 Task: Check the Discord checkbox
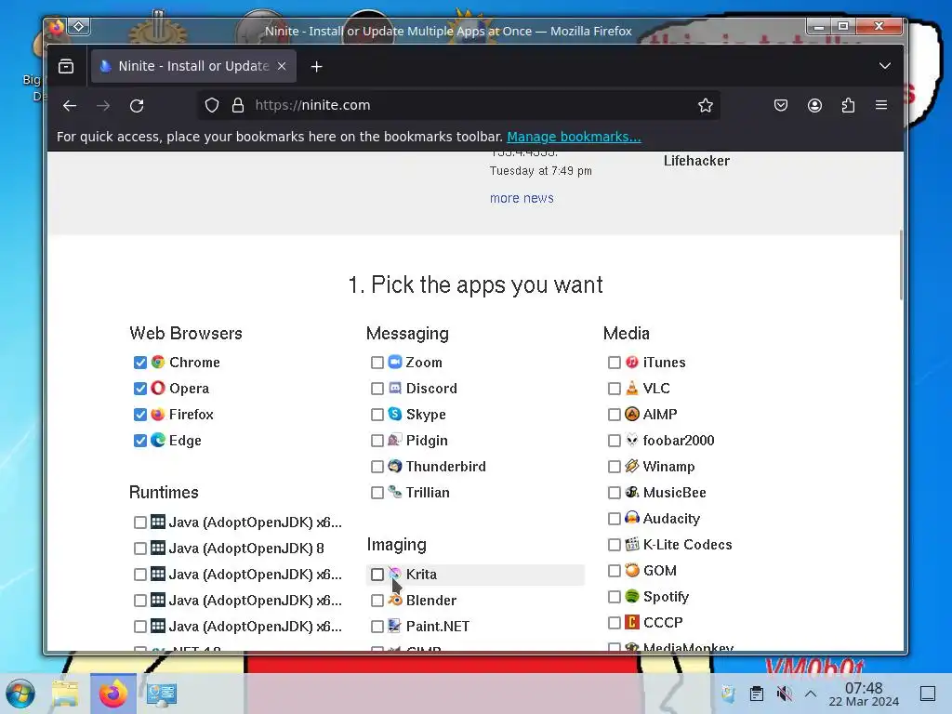point(377,389)
